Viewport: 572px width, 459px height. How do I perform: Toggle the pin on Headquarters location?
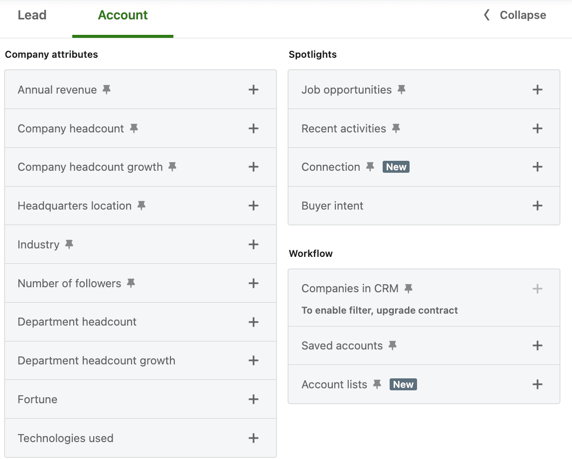[x=141, y=205]
